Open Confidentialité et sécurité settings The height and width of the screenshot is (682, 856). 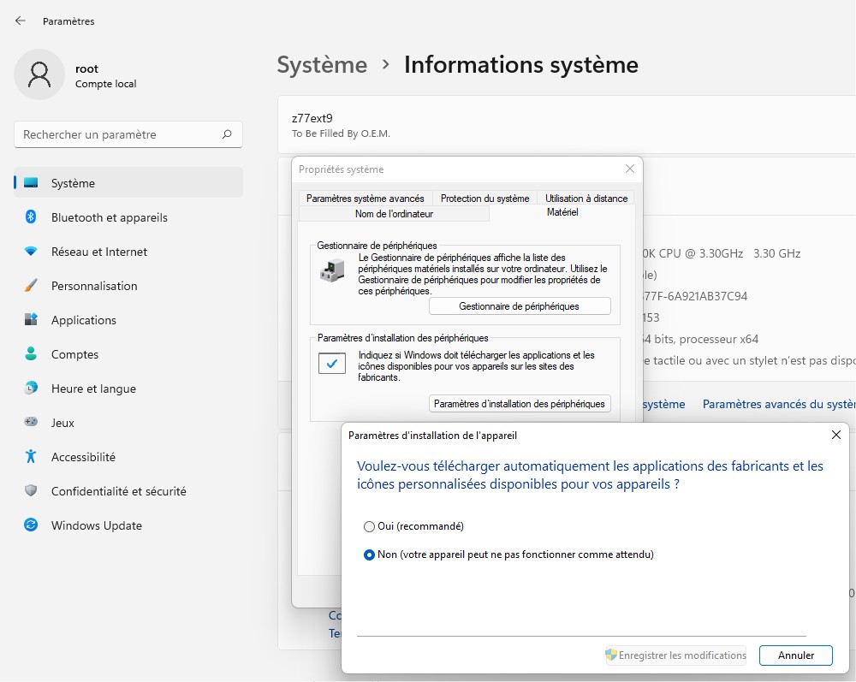point(128,491)
